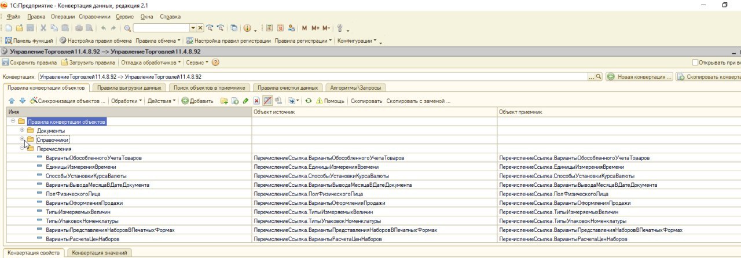Click the Edit pencil icon in the rules toolbar

(x=245, y=101)
